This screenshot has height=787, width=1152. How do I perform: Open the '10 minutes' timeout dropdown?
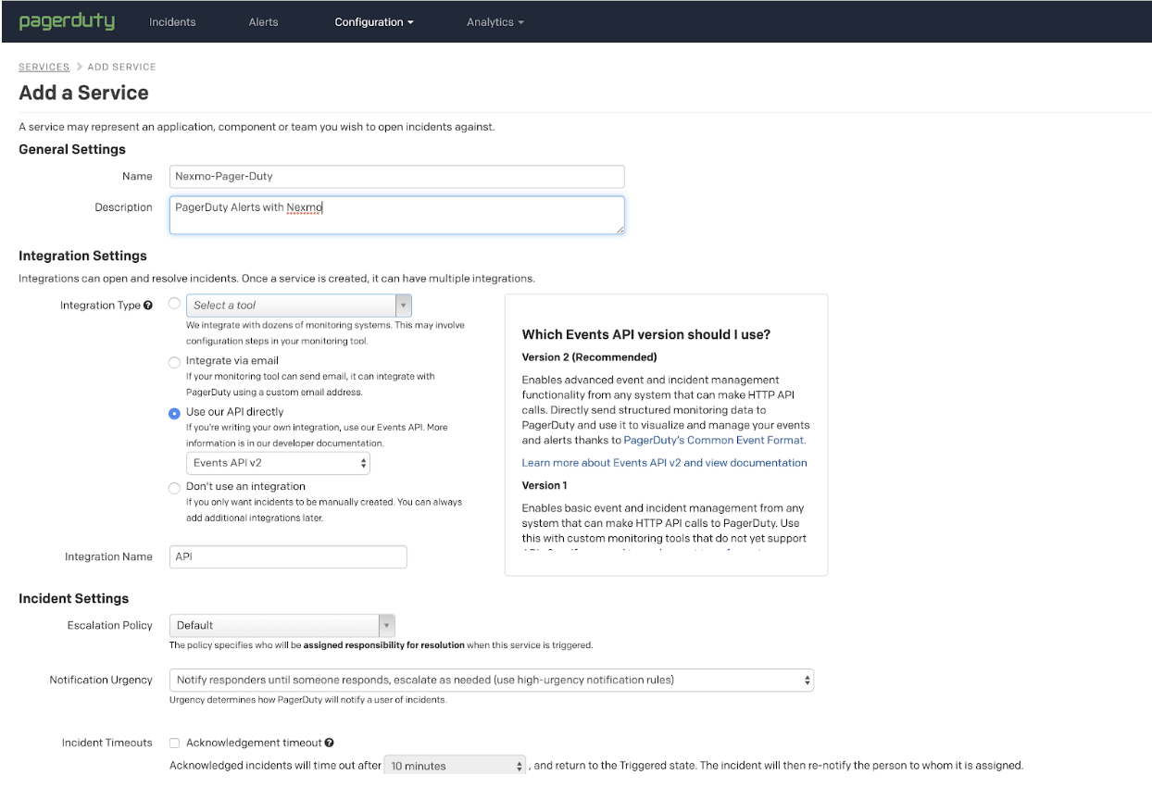tap(455, 766)
